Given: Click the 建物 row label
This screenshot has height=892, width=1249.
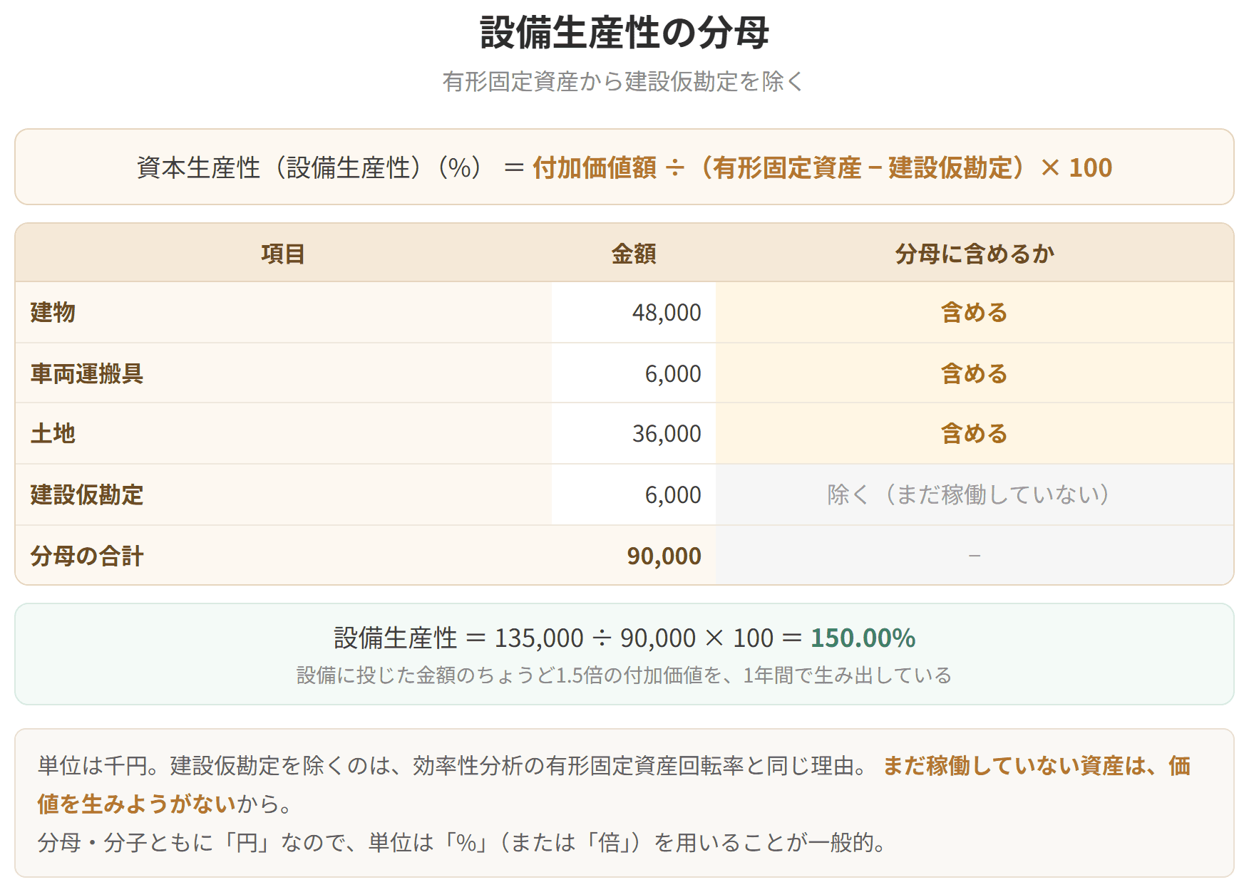Looking at the screenshot, I should pyautogui.click(x=53, y=312).
